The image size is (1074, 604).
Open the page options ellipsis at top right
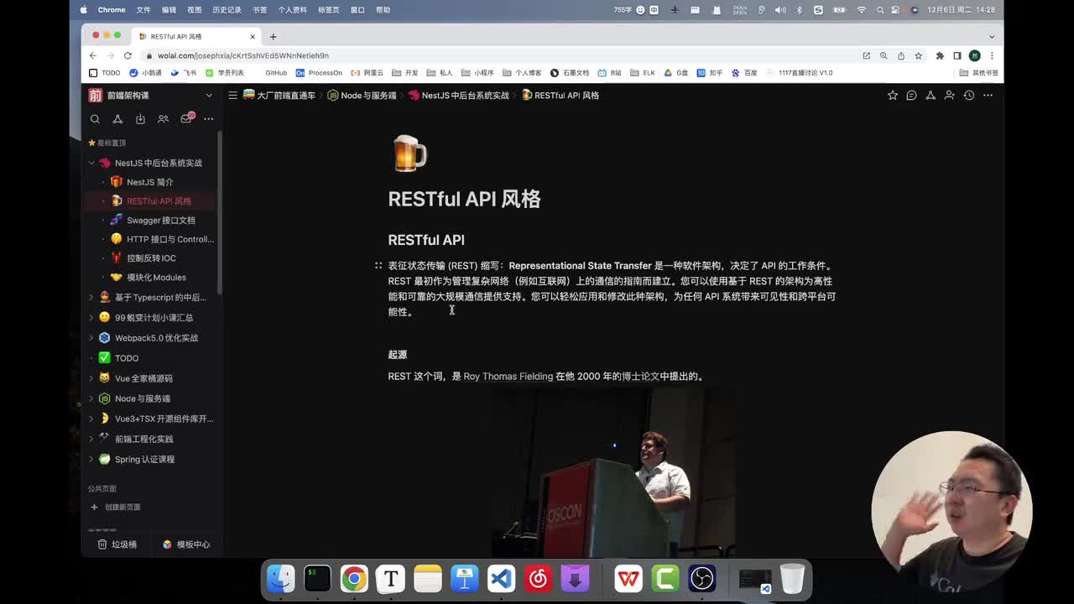pos(988,96)
